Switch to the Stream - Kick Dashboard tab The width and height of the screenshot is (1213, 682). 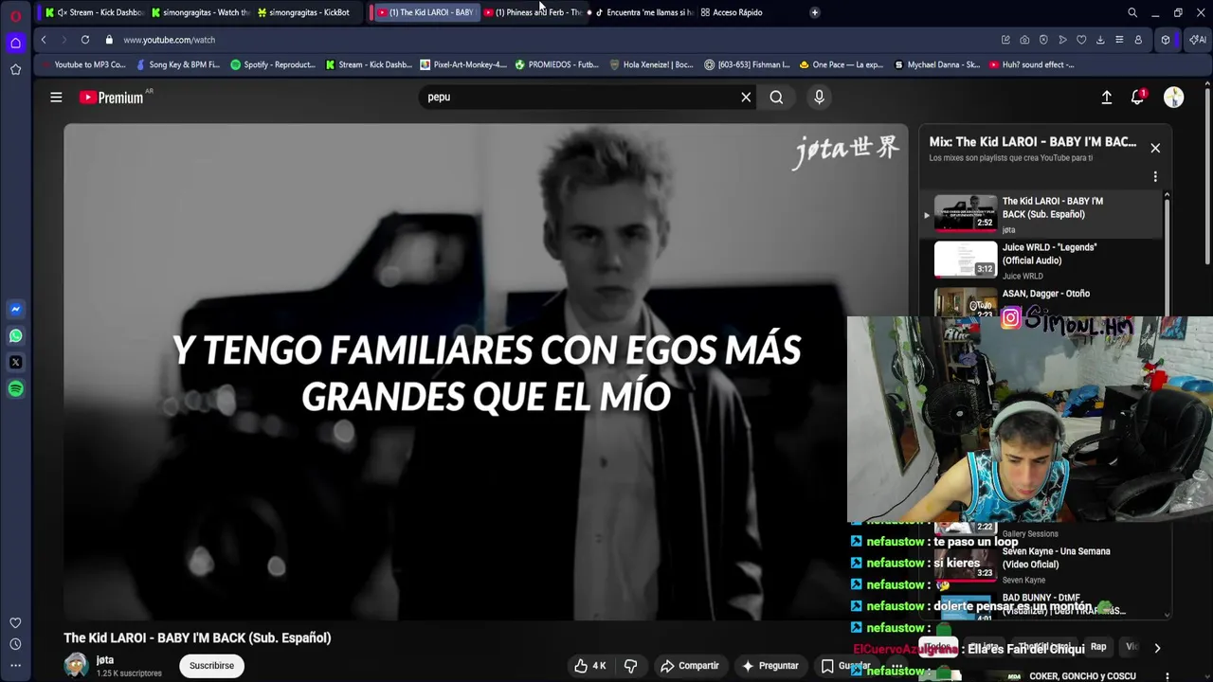click(x=94, y=12)
